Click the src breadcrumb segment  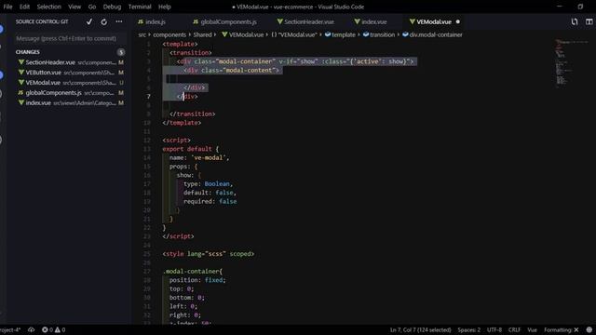(x=142, y=34)
